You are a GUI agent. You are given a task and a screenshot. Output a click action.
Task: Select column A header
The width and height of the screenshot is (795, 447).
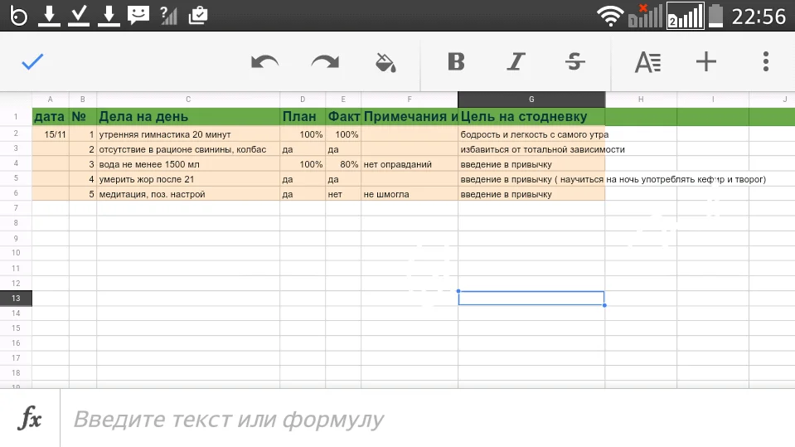pyautogui.click(x=51, y=100)
